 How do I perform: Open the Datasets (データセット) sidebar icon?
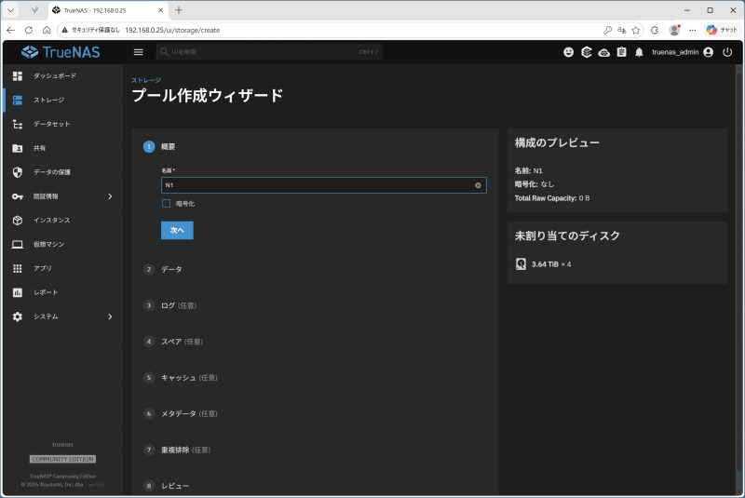(x=18, y=124)
